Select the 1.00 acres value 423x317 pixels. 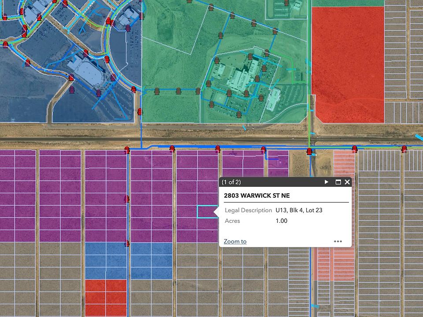pos(282,221)
